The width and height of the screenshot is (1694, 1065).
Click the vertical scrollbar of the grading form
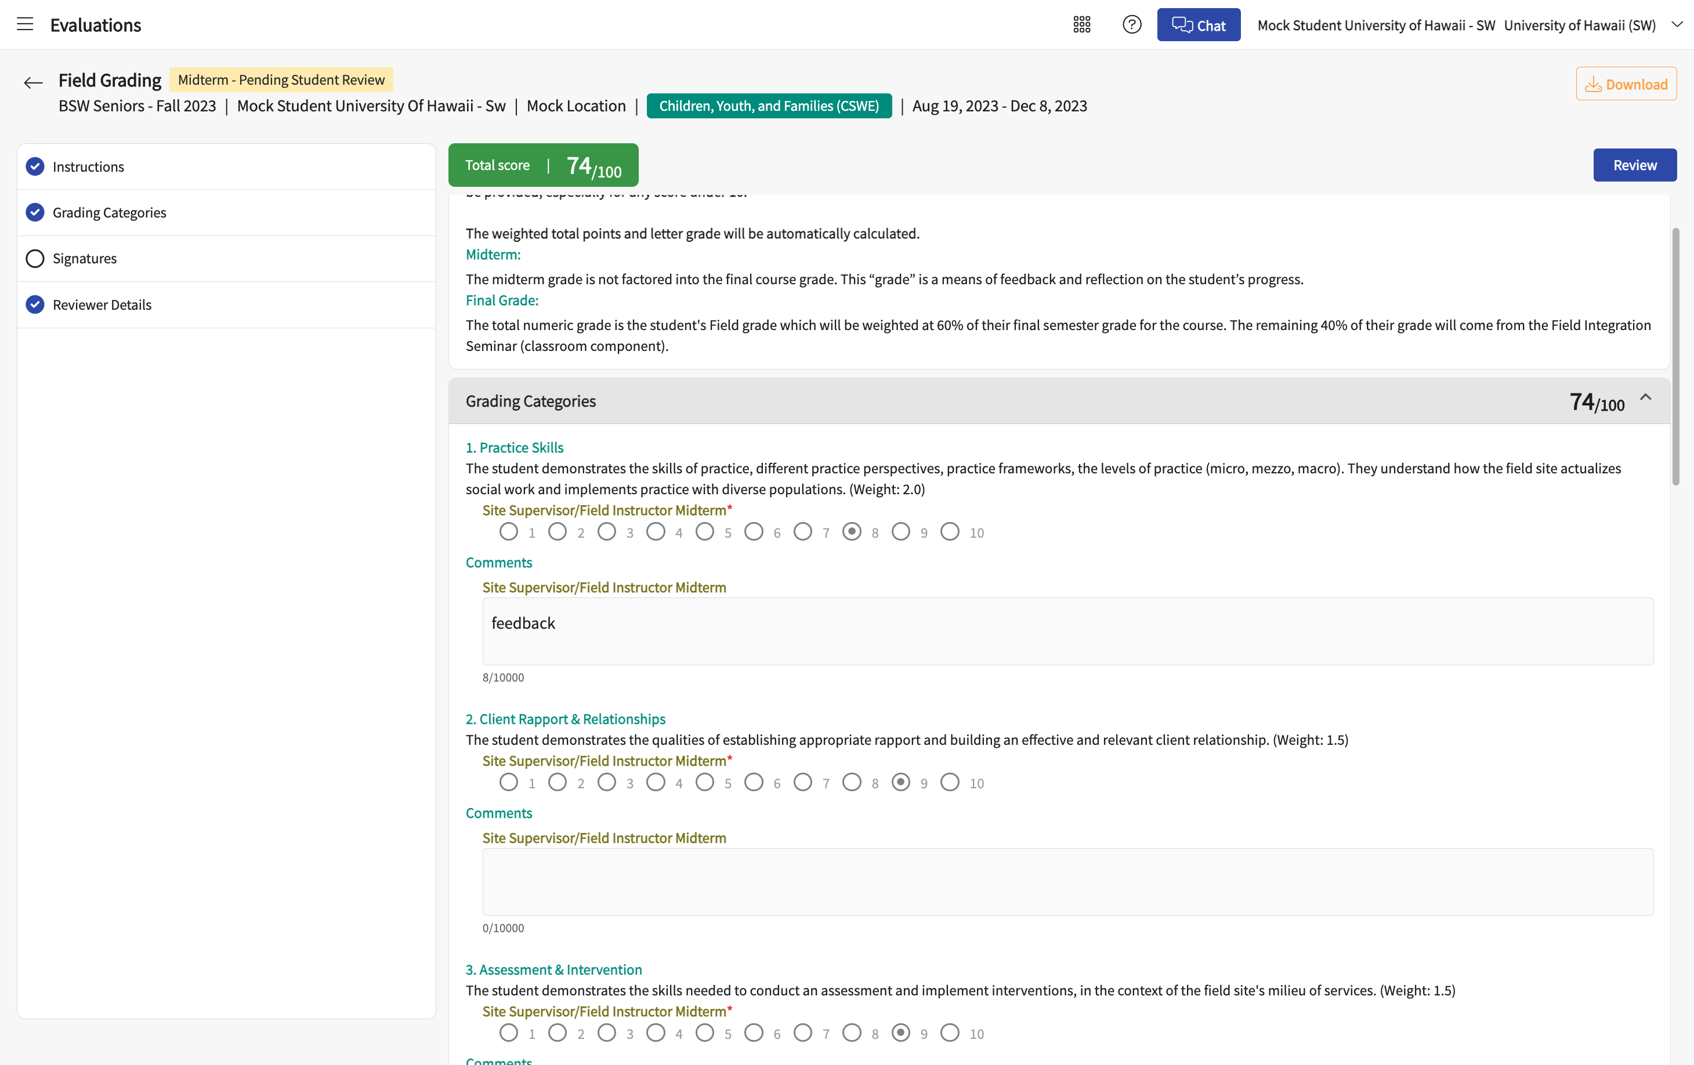pos(1675,356)
